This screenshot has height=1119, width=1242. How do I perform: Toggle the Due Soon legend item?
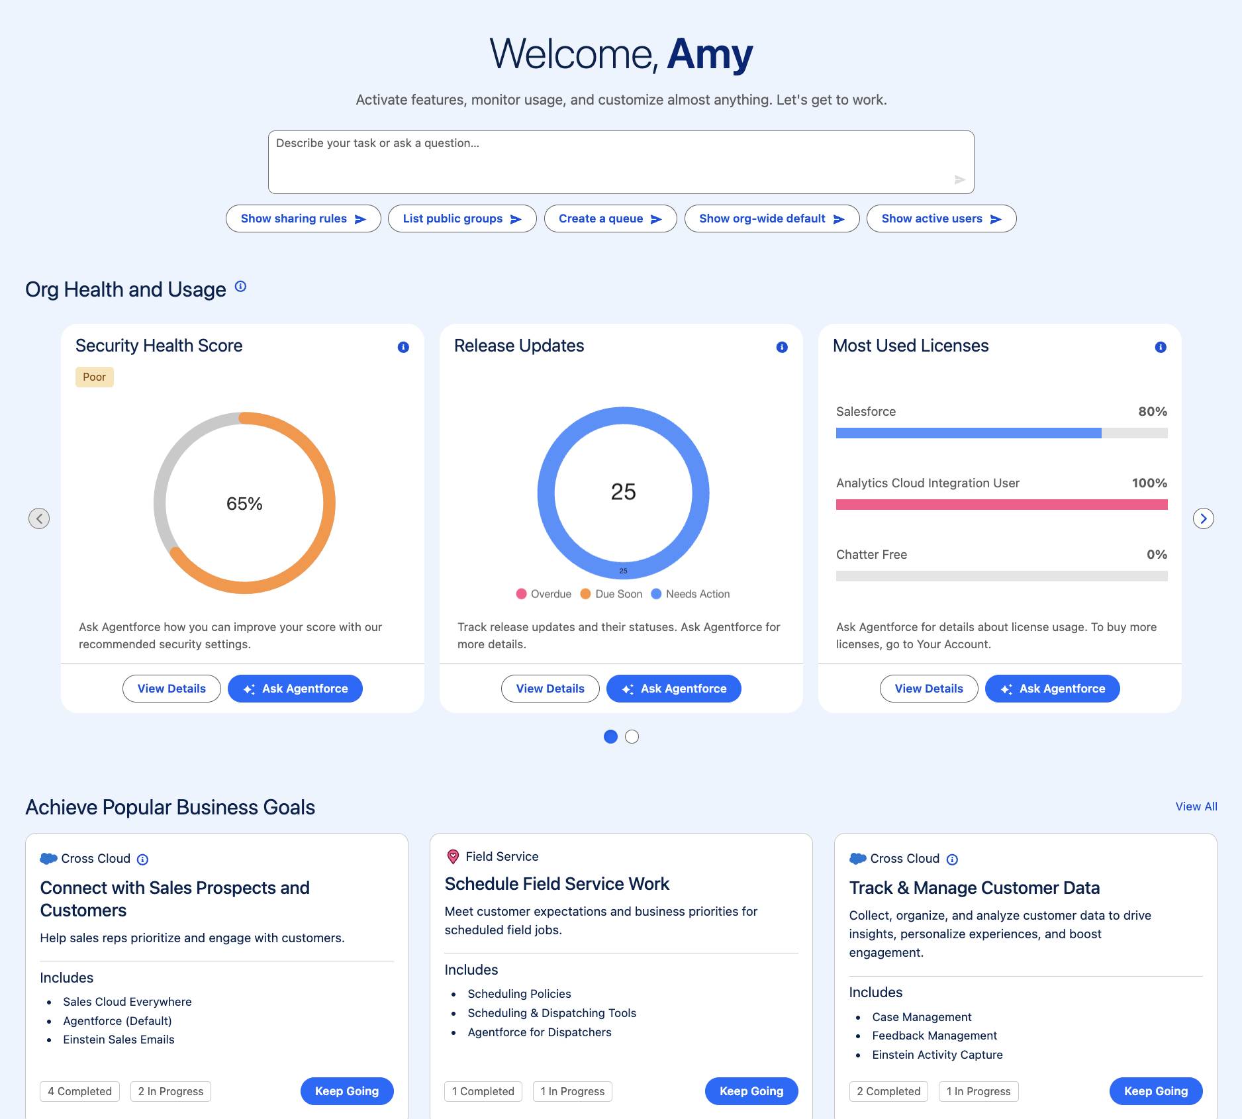611,594
